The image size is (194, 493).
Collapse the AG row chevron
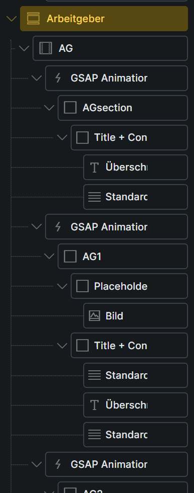(24, 48)
